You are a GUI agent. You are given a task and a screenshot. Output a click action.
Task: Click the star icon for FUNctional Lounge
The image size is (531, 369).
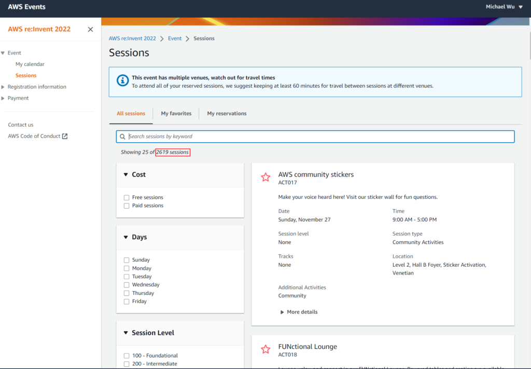(x=265, y=349)
